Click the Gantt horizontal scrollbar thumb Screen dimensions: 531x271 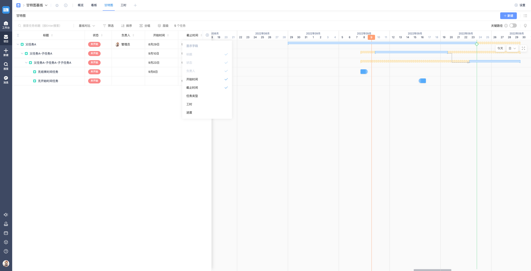tap(432, 270)
